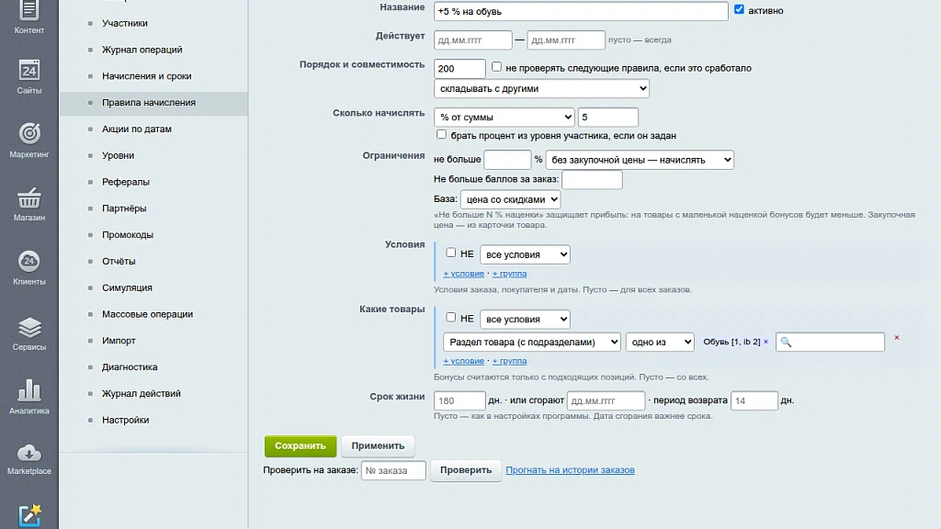Open все условия dropdown in Какие товары
The width and height of the screenshot is (941, 529).
pos(525,319)
